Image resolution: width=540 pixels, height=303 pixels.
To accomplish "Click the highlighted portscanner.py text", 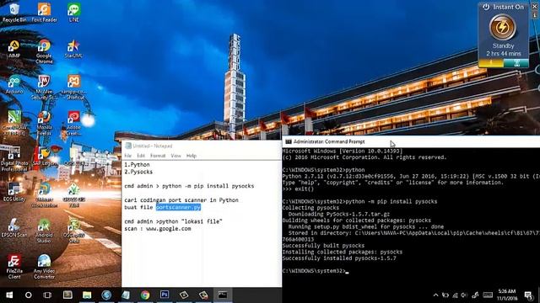I will pos(178,207).
